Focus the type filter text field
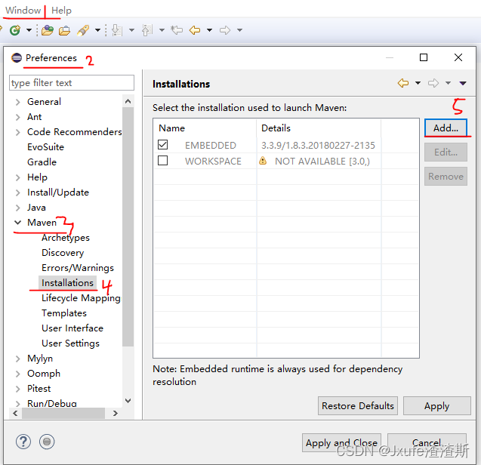 72,83
